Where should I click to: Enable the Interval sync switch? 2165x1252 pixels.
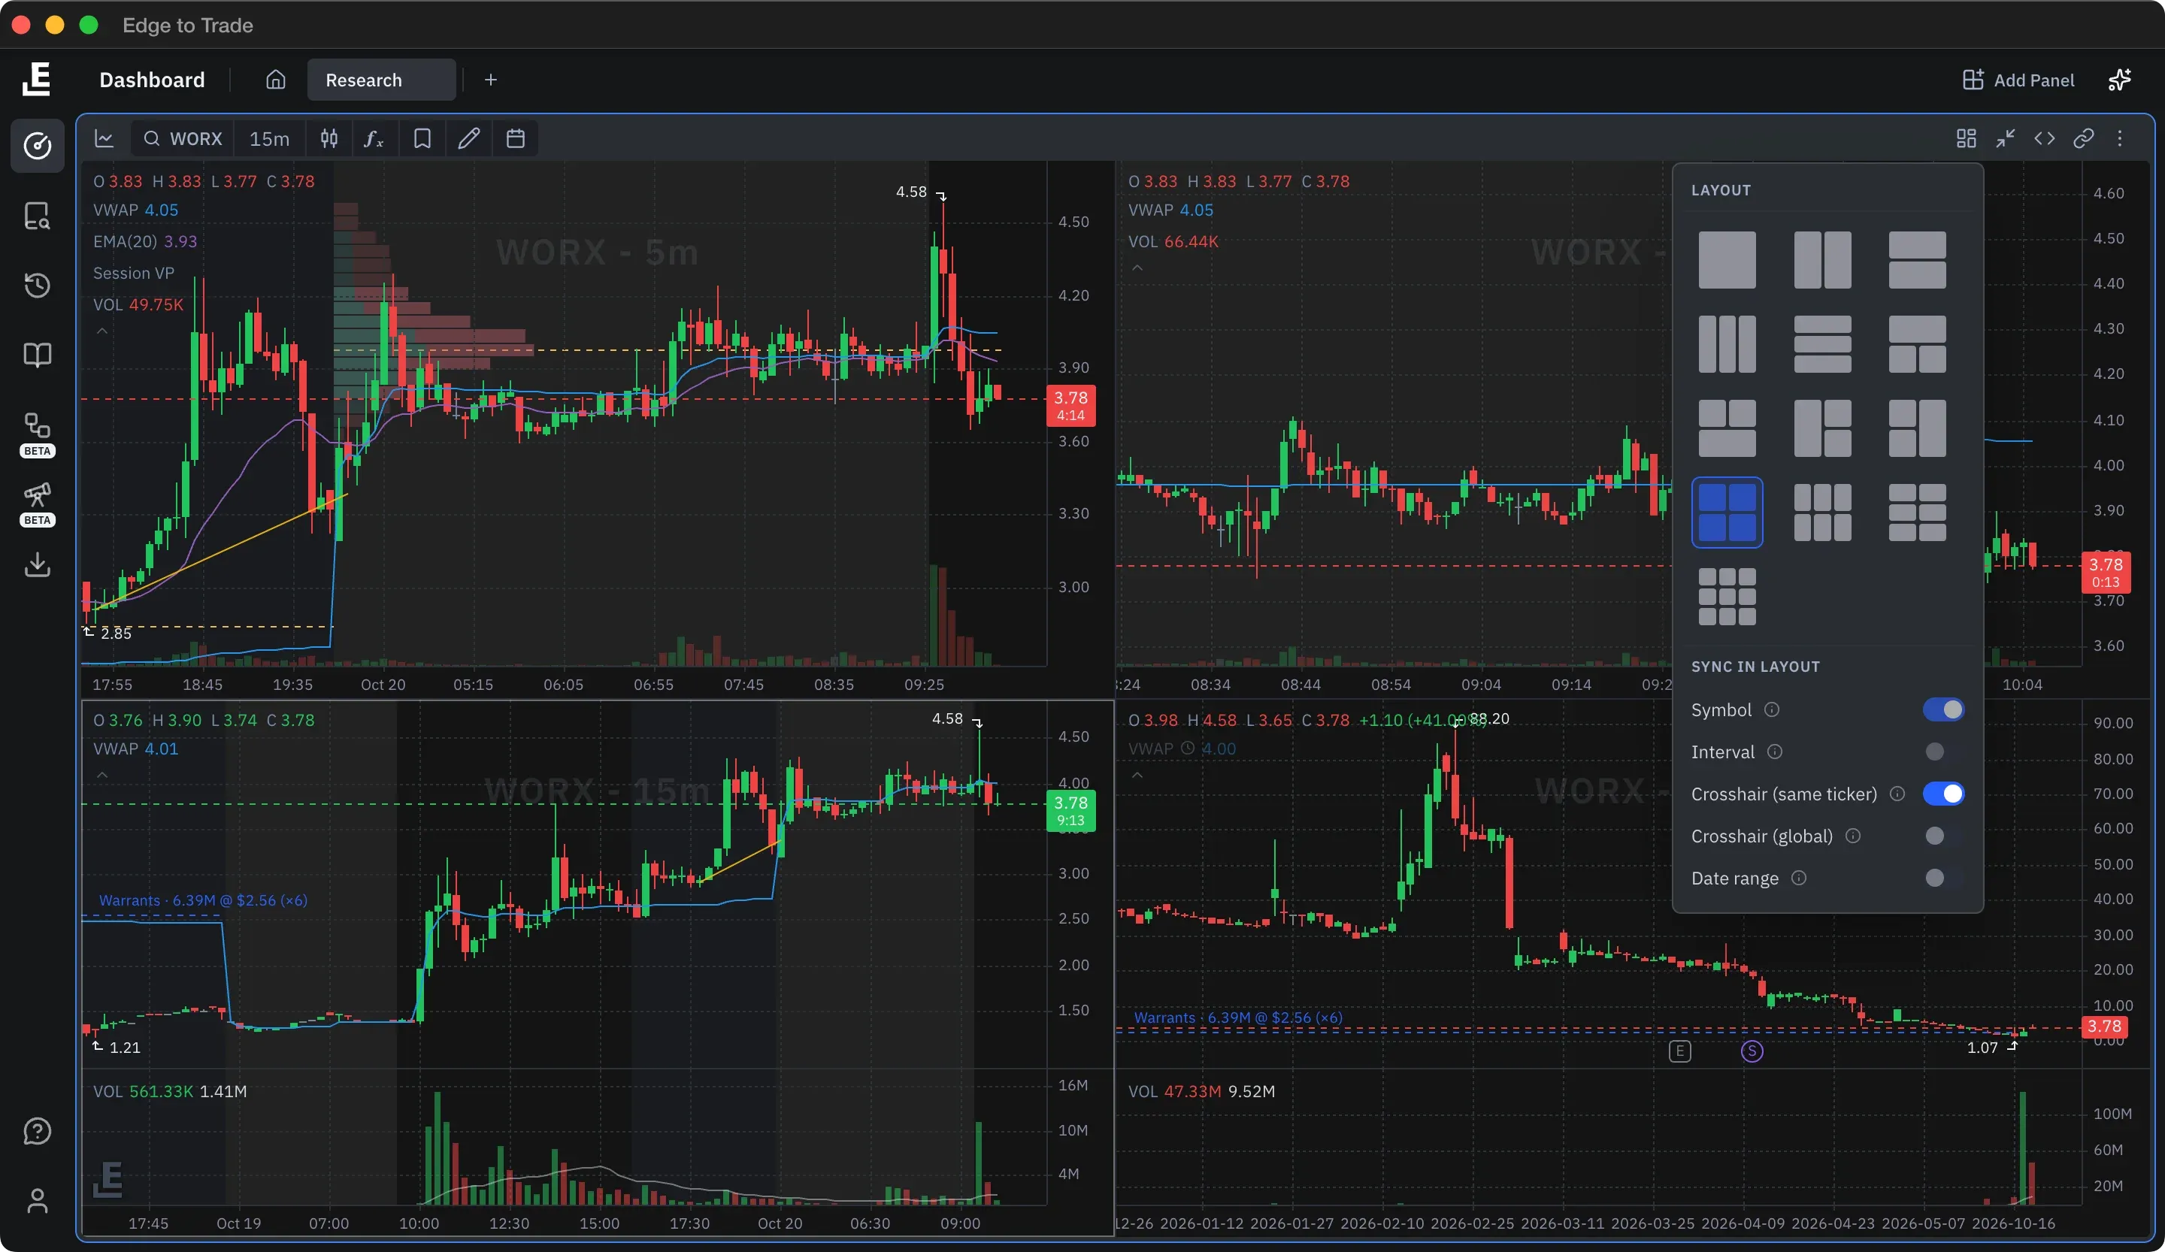[1943, 752]
